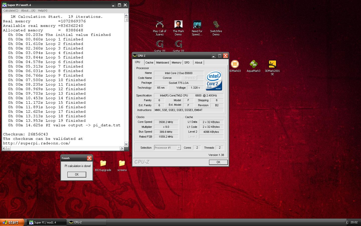Expand hidden system tray icons arrow
This screenshot has height=226, width=361.
(347, 222)
